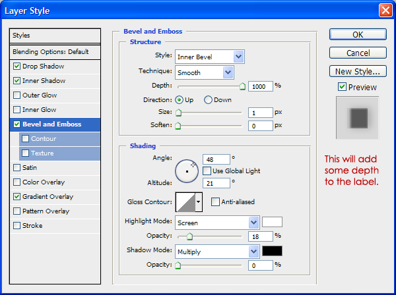Enable the Outer Glow checkbox

coord(16,95)
